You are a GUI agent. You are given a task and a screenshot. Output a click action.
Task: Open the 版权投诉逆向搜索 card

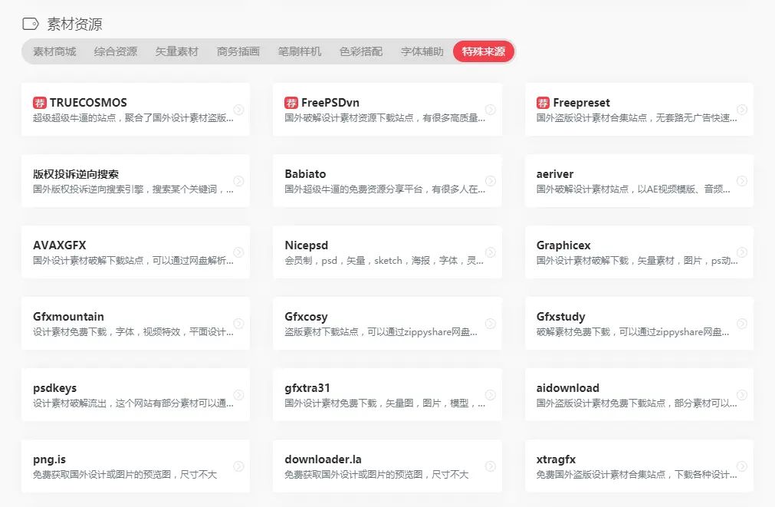(x=135, y=180)
